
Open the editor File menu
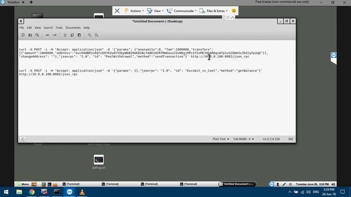[22, 28]
